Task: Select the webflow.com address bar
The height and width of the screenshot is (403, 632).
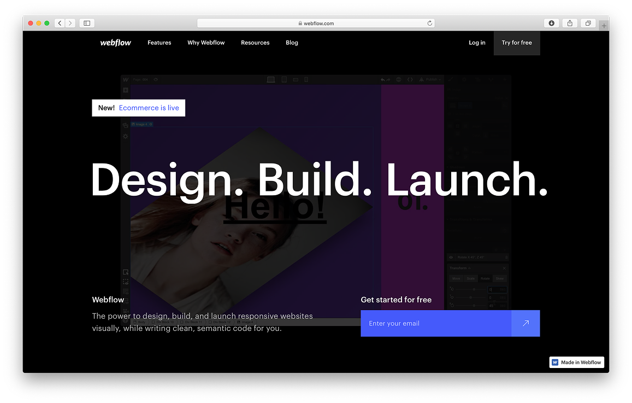Action: coord(316,23)
